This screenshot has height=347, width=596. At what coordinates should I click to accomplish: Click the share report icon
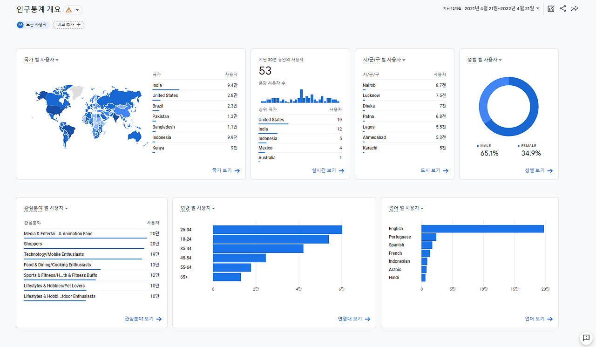(563, 8)
